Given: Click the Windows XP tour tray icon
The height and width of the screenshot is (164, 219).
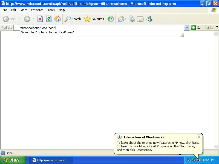Looking at the screenshot, I should click(199, 160).
